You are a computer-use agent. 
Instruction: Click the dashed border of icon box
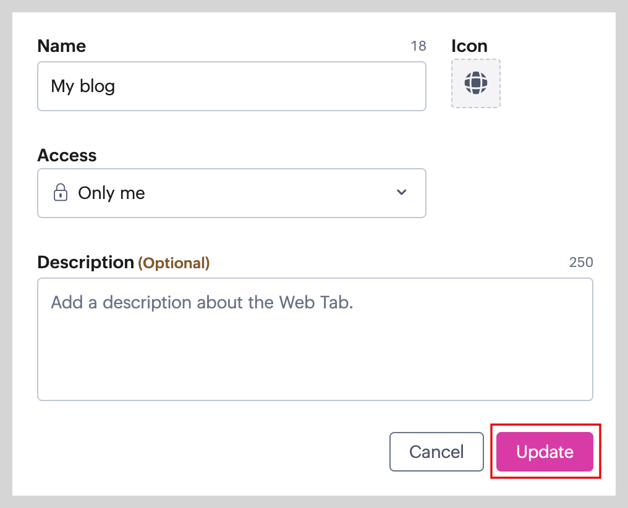click(x=452, y=83)
